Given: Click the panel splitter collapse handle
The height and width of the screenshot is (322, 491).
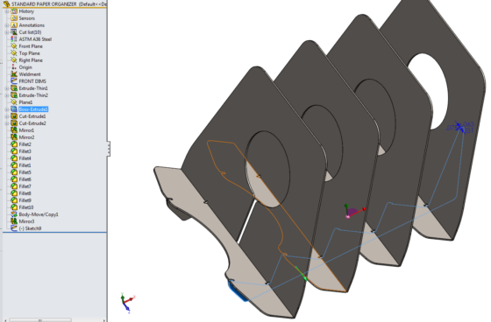Looking at the screenshot, I should 109,149.
